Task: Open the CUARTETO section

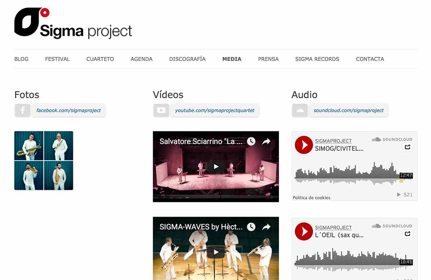Action: [100, 59]
